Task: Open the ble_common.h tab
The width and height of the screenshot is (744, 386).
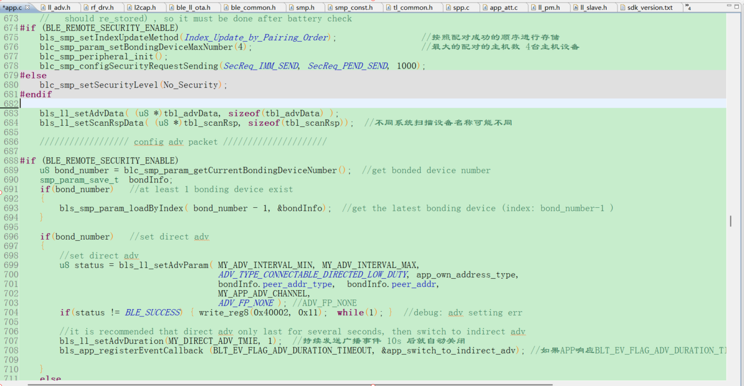Action: 252,8
